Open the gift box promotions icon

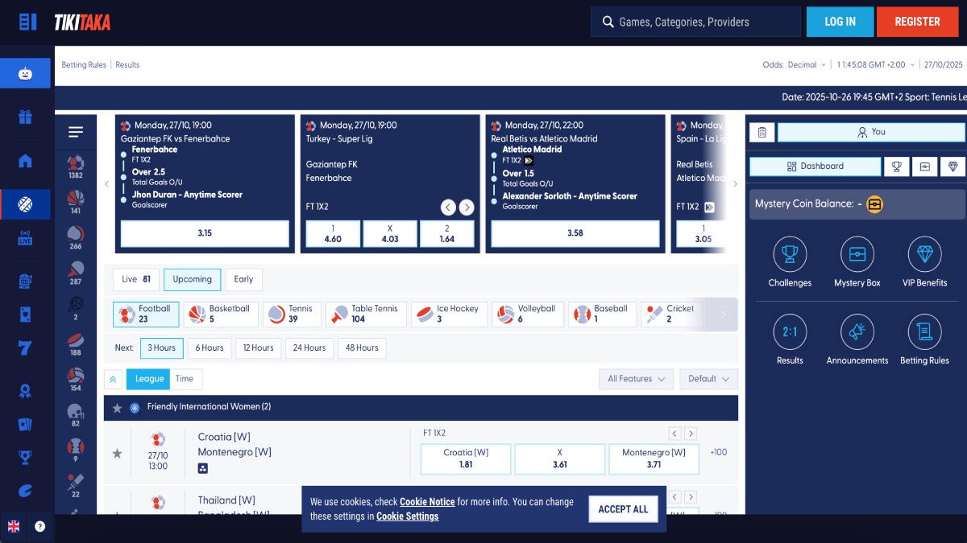pos(25,117)
